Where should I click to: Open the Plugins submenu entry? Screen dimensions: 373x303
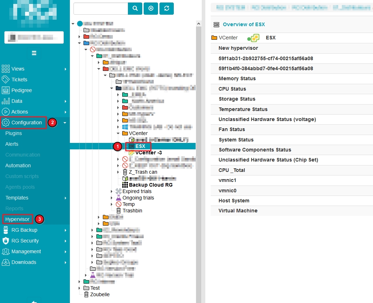pos(14,133)
